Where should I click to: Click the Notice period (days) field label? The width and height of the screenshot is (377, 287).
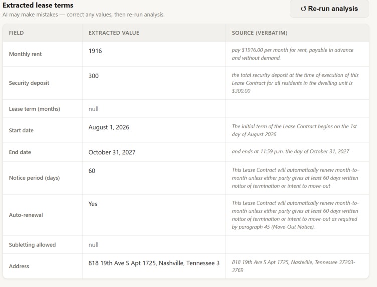pyautogui.click(x=34, y=178)
